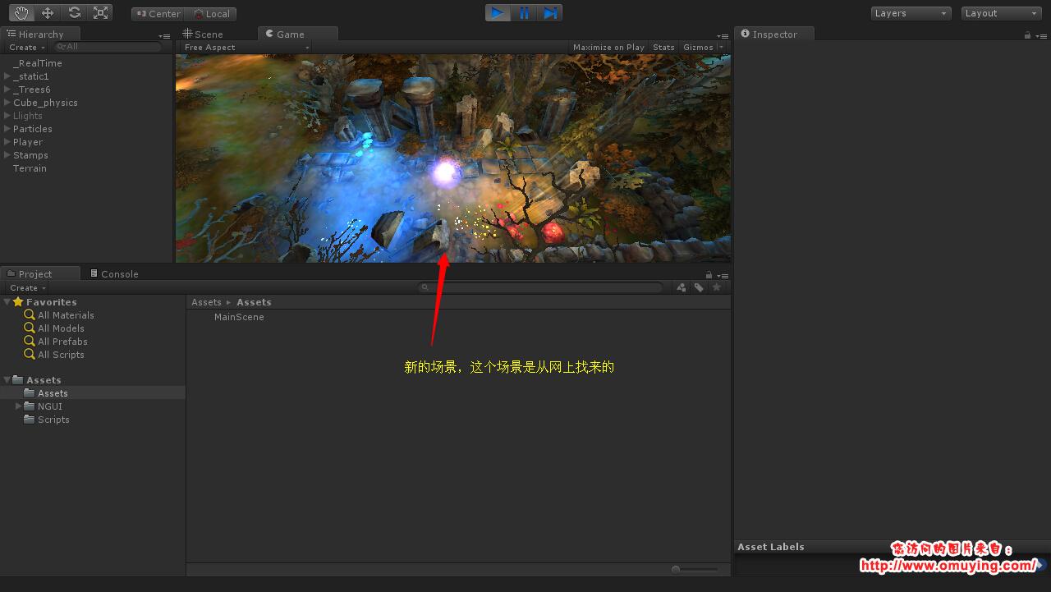Select the Move (translate) tool
This screenshot has height=592, width=1051.
point(48,13)
